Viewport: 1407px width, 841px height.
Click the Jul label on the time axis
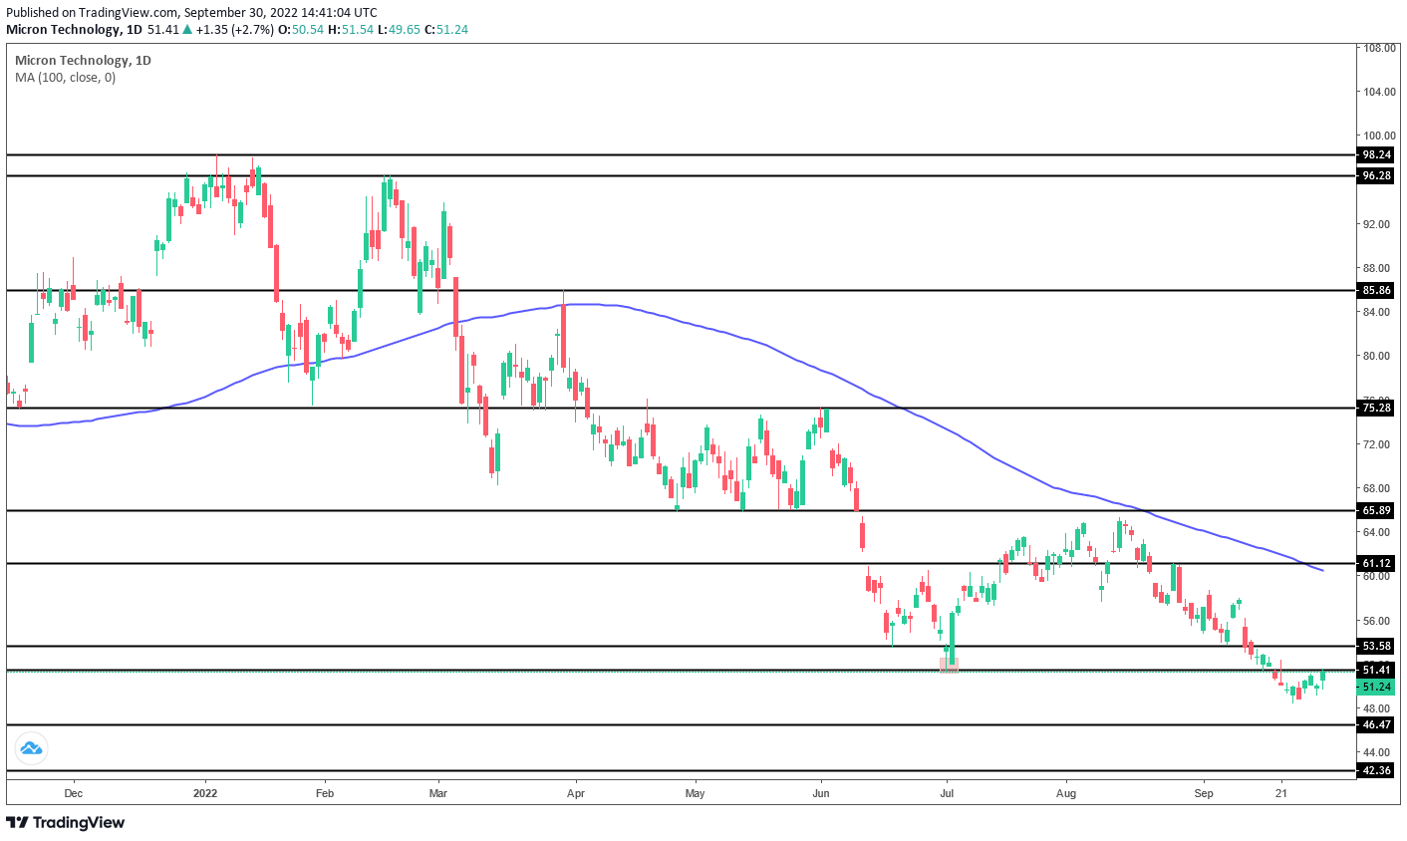[947, 794]
